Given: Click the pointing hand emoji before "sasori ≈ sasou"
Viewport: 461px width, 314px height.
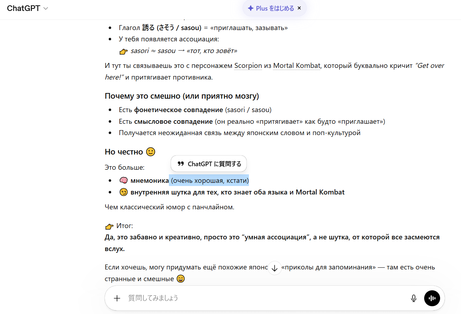Looking at the screenshot, I should click(x=124, y=51).
